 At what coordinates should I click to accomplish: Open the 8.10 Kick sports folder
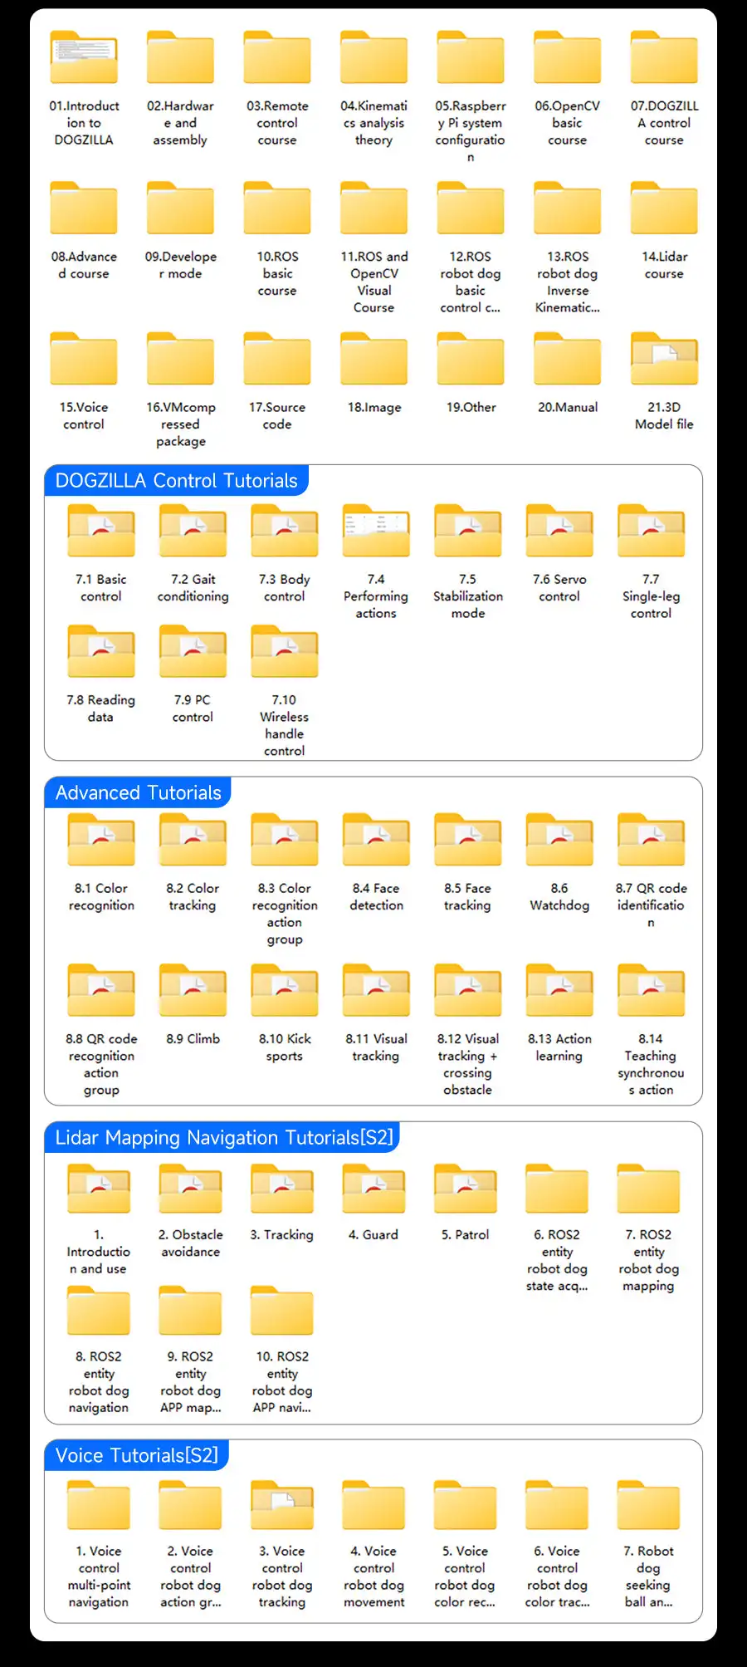[285, 990]
